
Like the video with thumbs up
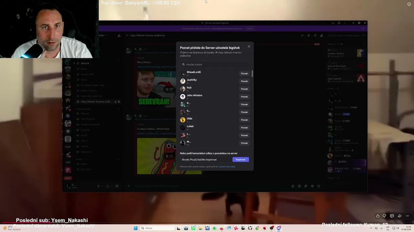click(377, 216)
